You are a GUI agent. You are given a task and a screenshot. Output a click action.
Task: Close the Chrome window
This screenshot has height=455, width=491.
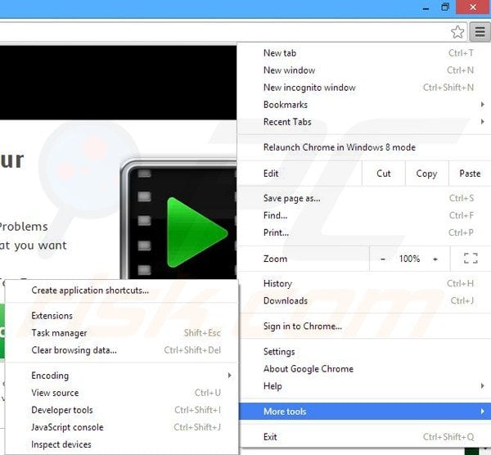[473, 7]
